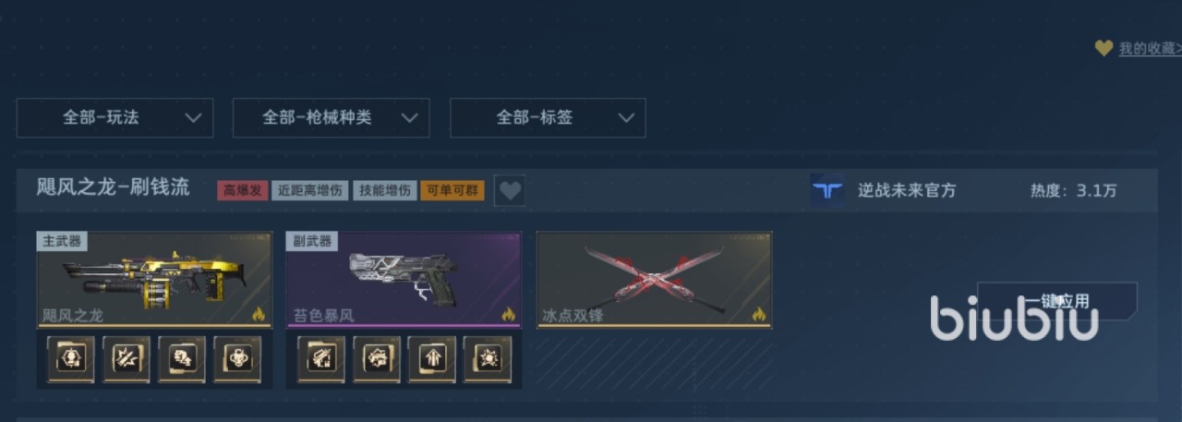
Task: Select upward arrows attachment icon under 苔色暴风
Action: coord(432,359)
